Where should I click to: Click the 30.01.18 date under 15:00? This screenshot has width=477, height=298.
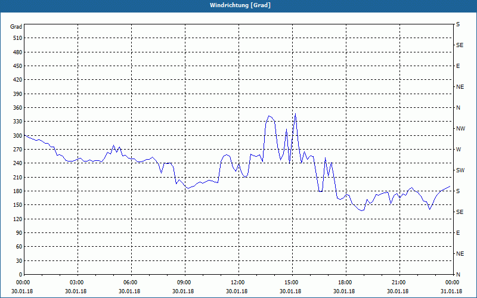(290, 291)
